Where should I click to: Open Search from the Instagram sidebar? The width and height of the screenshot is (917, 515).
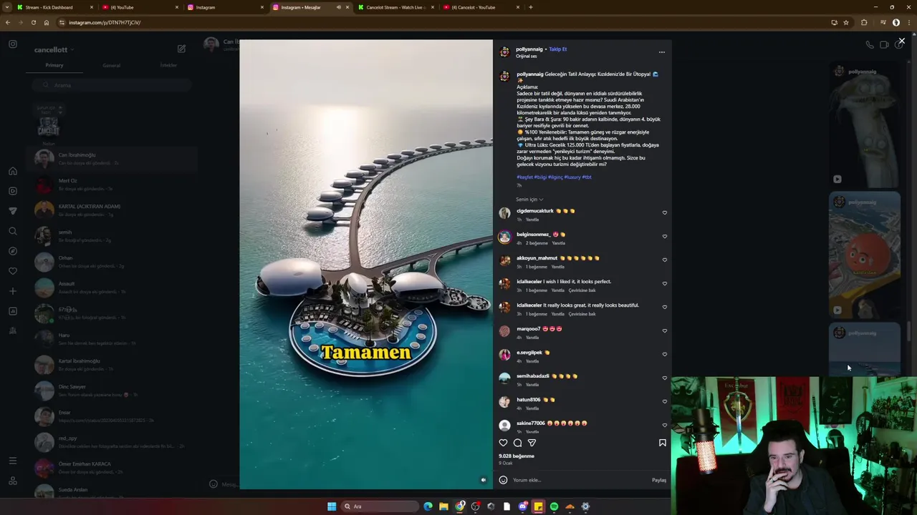13,231
